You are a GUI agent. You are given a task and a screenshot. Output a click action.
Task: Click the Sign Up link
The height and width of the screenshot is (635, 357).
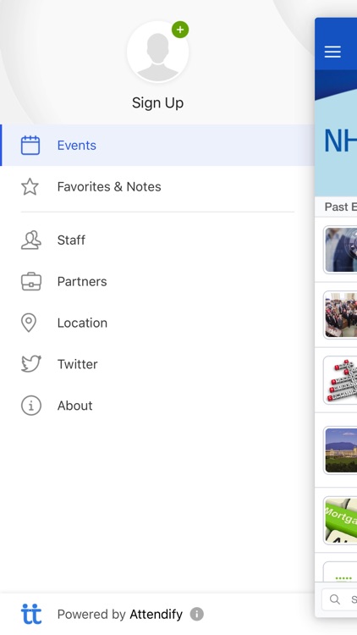157,102
